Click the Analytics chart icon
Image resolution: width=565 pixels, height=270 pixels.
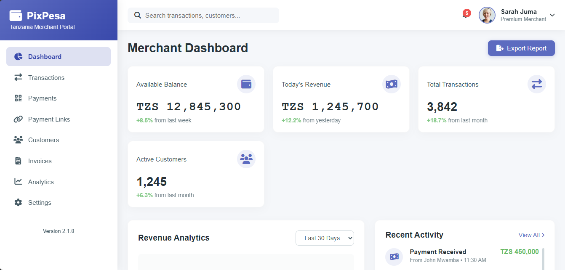click(18, 182)
